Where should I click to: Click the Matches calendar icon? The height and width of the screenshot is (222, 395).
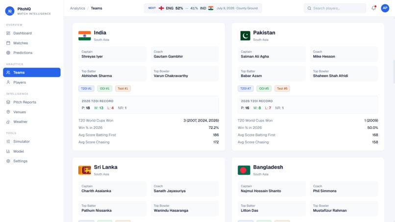tap(8, 43)
